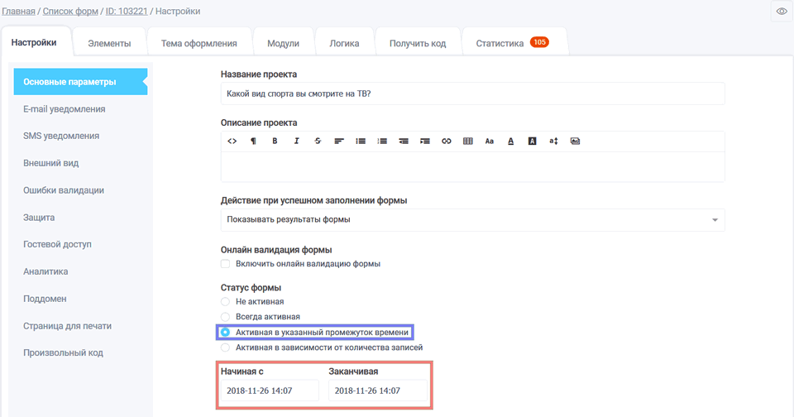Viewport: 794px width, 417px height.
Task: Apply strikethrough formatting in description editor
Action: tap(318, 141)
